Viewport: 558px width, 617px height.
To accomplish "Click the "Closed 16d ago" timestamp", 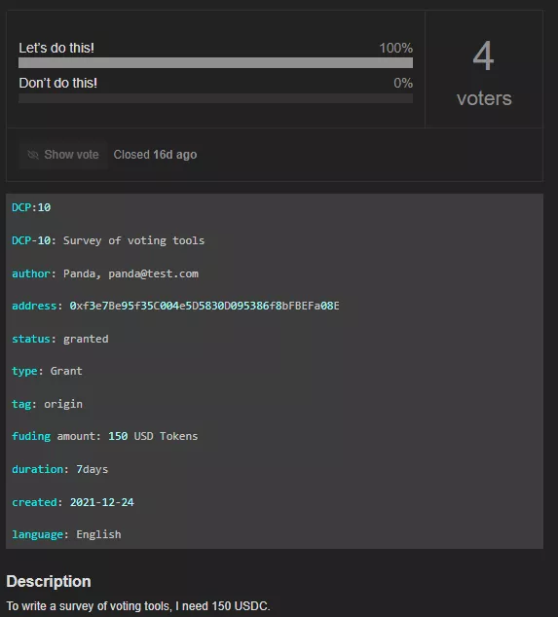I will click(155, 155).
